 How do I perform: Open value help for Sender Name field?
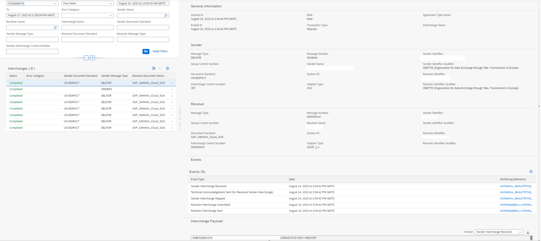(166, 16)
